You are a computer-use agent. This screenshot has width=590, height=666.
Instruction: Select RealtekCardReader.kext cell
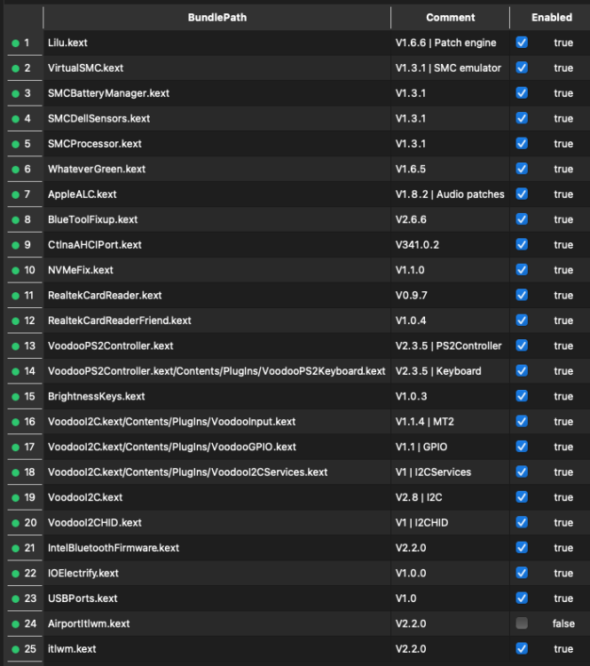pos(216,295)
